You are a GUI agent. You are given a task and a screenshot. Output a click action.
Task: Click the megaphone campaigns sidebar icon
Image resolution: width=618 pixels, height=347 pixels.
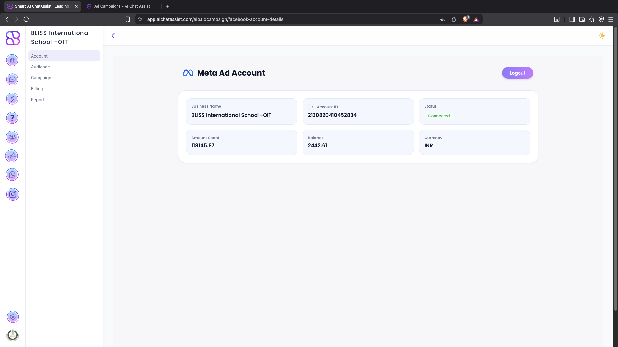[12, 156]
